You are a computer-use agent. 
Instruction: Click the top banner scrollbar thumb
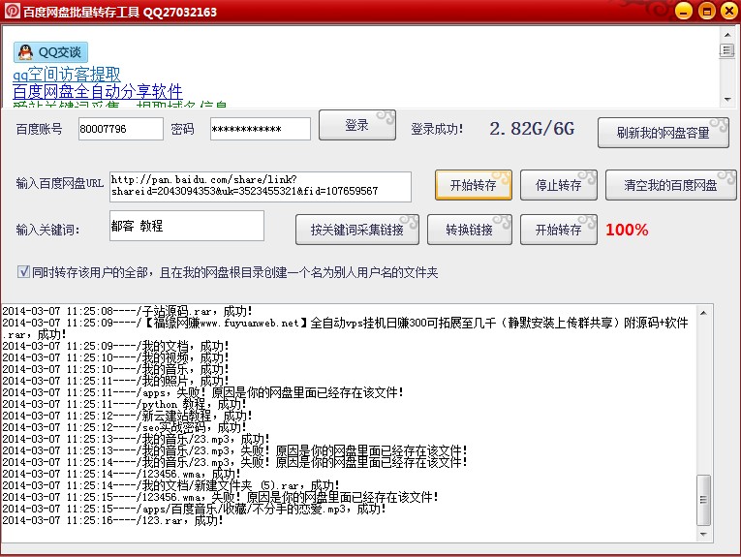(727, 50)
